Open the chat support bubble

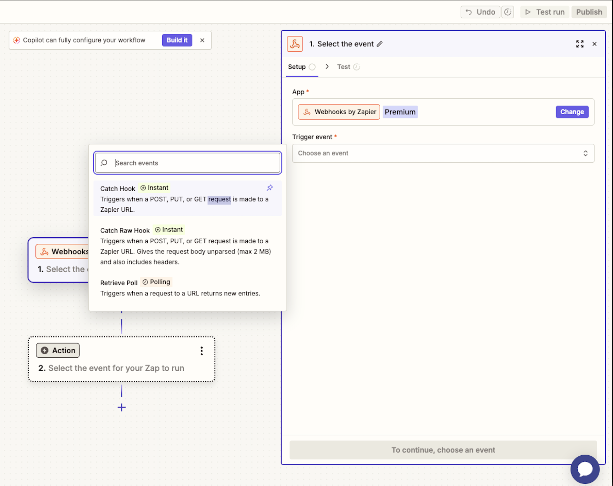tap(585, 469)
